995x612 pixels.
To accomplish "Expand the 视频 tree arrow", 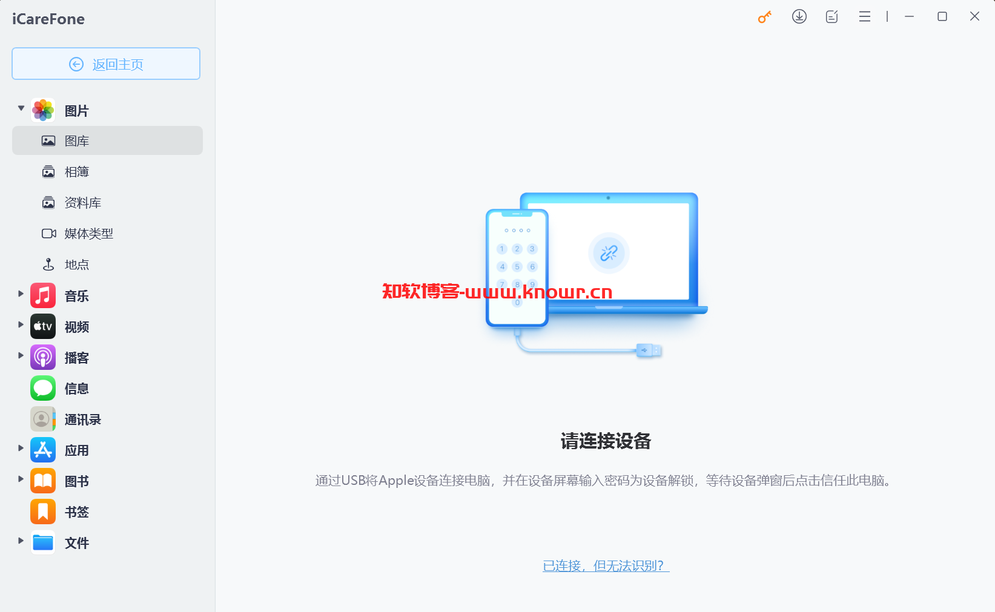I will [21, 324].
